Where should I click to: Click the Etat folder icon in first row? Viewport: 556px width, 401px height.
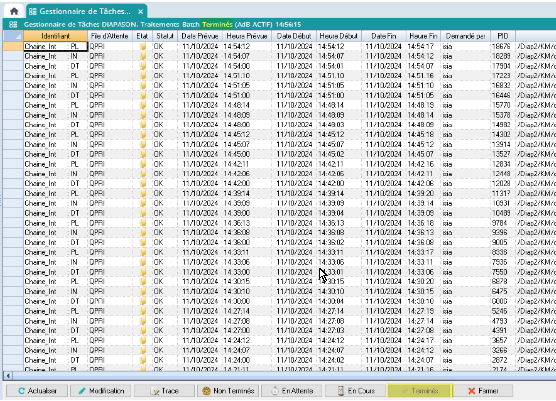(143, 46)
